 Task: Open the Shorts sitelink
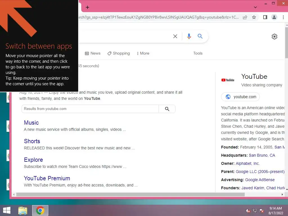[x=32, y=141]
